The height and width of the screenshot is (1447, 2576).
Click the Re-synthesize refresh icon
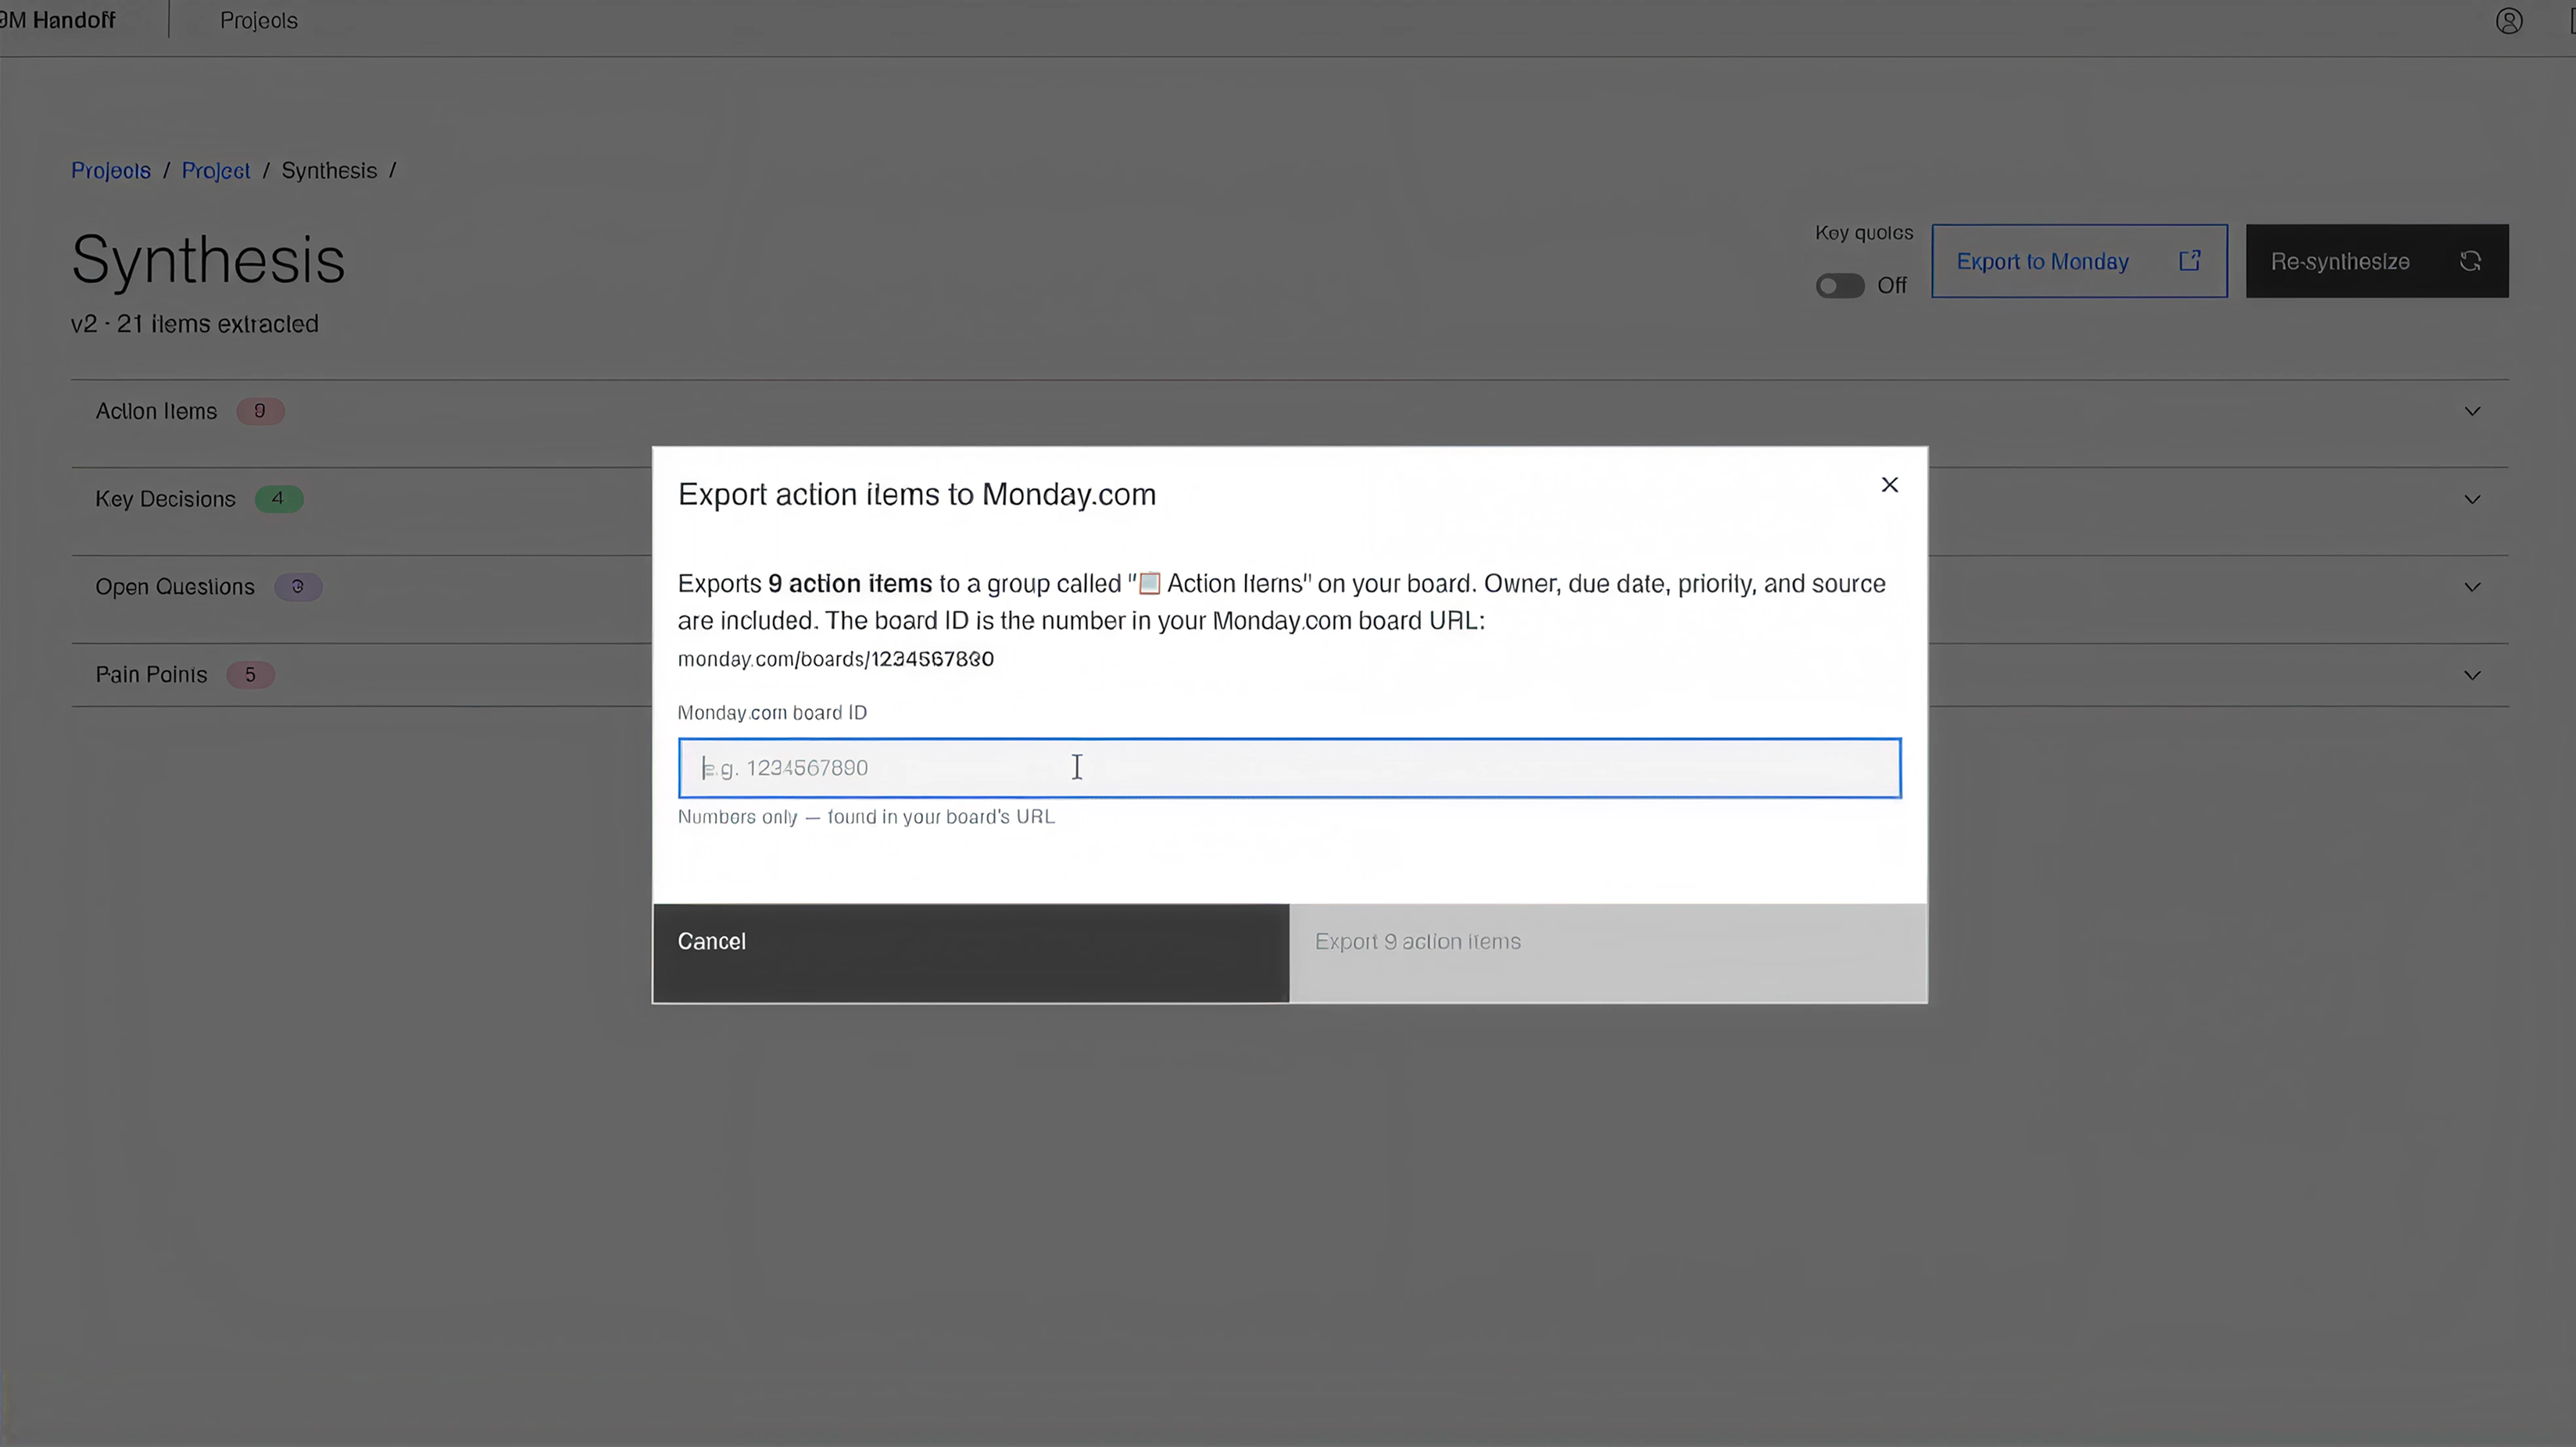(2470, 261)
